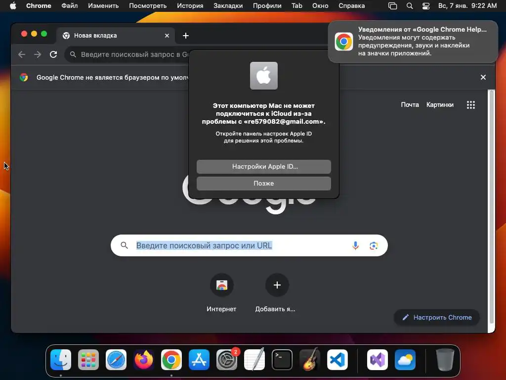Image resolution: width=506 pixels, height=380 pixels.
Task: Search by image with Google Lens icon
Action: coord(374,245)
